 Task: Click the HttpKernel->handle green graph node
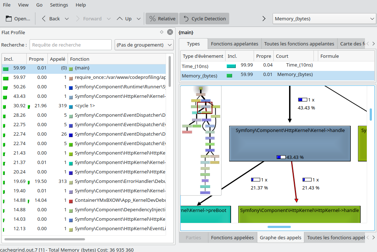(299, 215)
